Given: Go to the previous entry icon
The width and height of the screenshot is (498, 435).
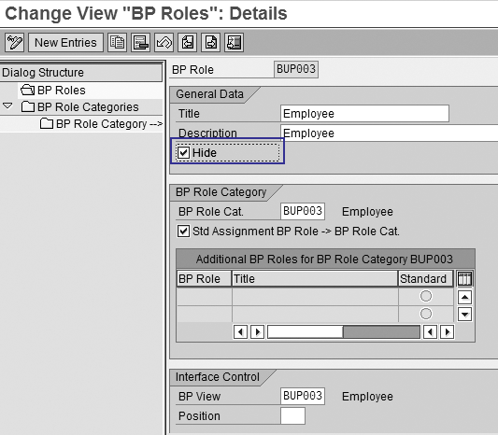Looking at the screenshot, I should coord(188,42).
